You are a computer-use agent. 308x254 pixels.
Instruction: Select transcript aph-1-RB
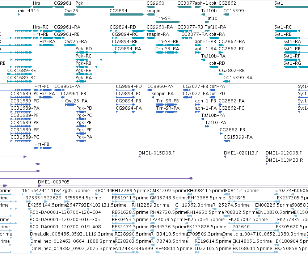click(x=205, y=42)
